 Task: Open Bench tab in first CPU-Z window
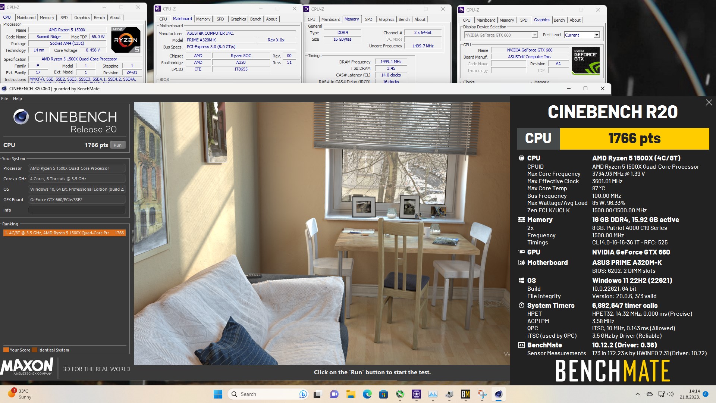coord(100,18)
